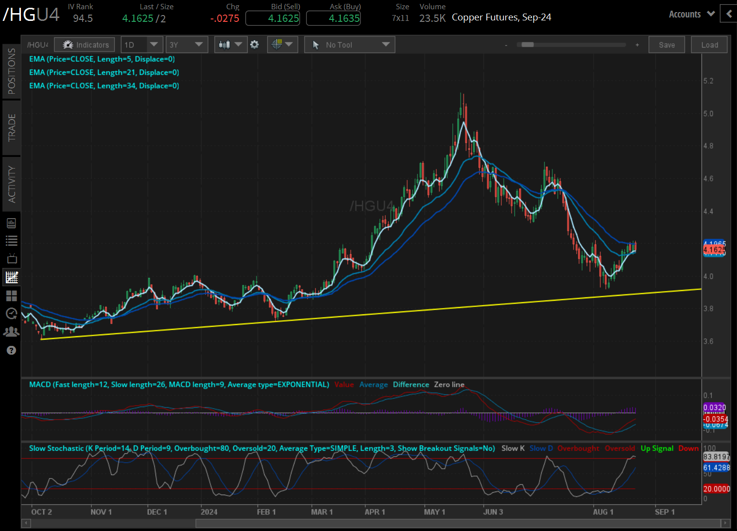This screenshot has width=737, height=531.
Task: Click the Indicators button
Action: click(x=85, y=45)
